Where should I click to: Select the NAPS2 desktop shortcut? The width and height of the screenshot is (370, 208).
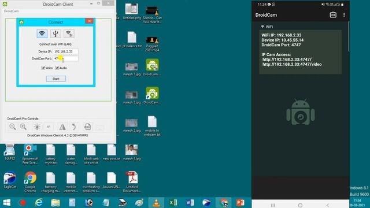point(10,153)
